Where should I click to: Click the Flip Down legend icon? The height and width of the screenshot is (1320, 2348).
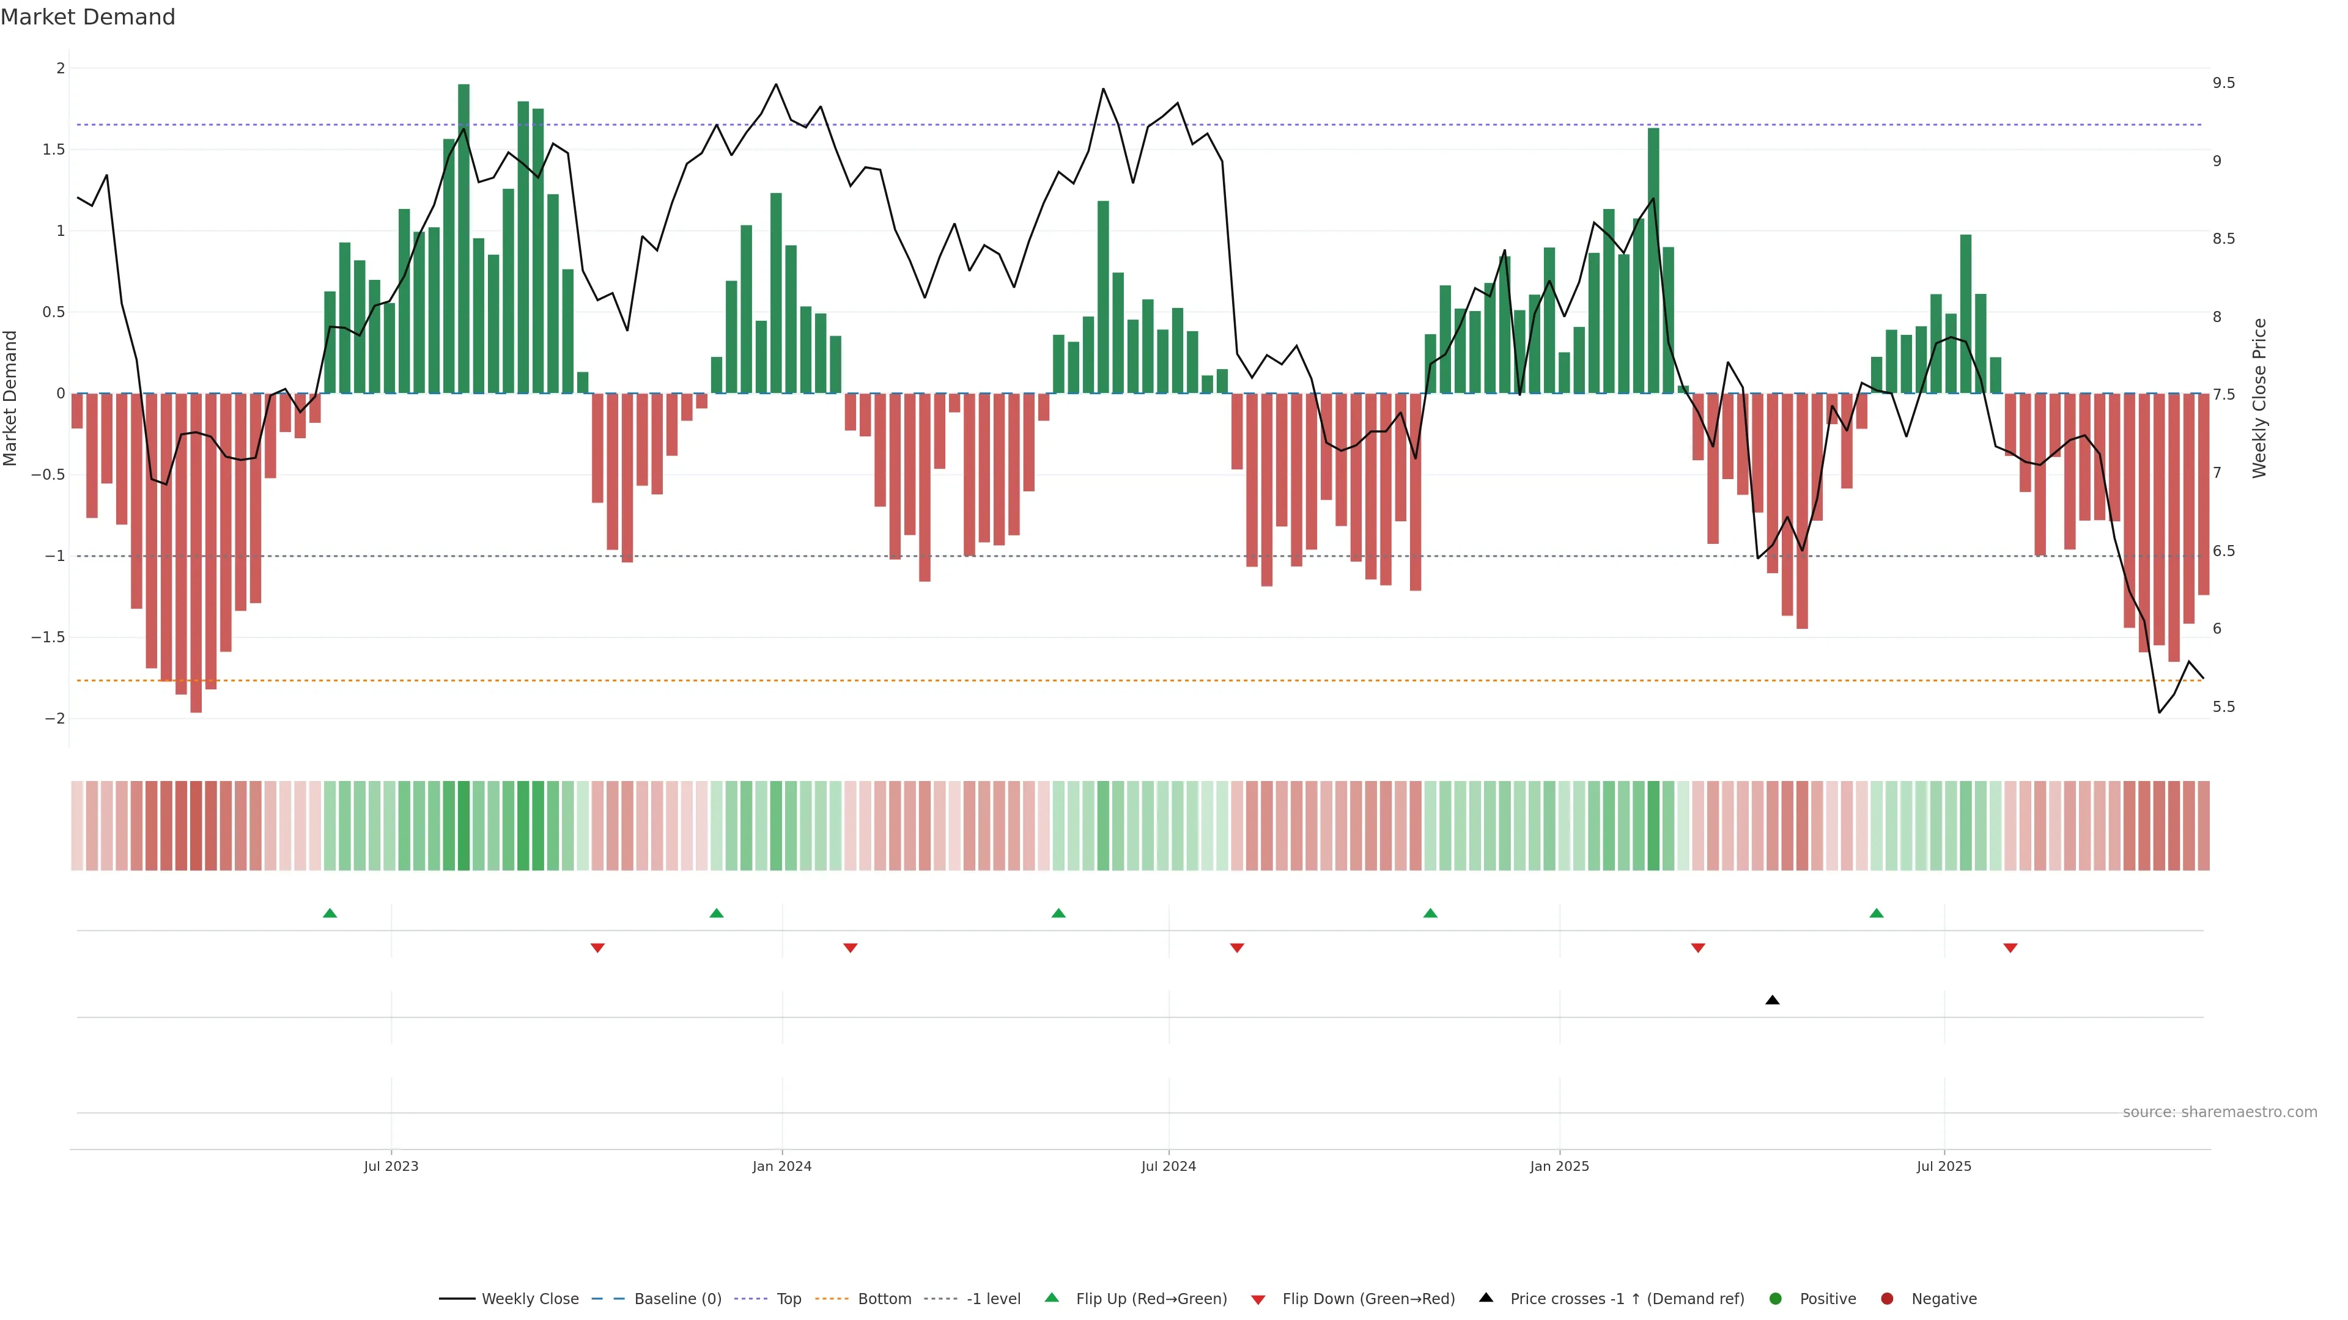pyautogui.click(x=1258, y=1300)
